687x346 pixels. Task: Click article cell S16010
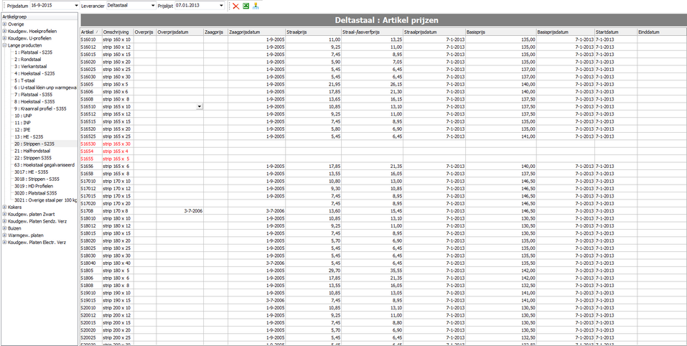coord(90,39)
